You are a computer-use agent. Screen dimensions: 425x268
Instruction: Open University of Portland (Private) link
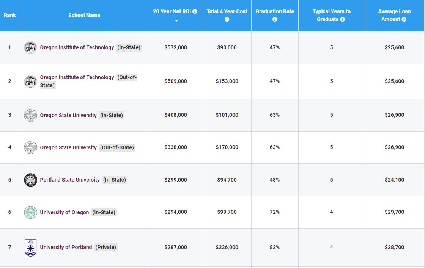66,247
